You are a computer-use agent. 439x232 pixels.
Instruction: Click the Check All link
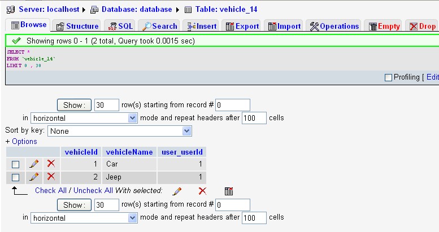pos(51,191)
